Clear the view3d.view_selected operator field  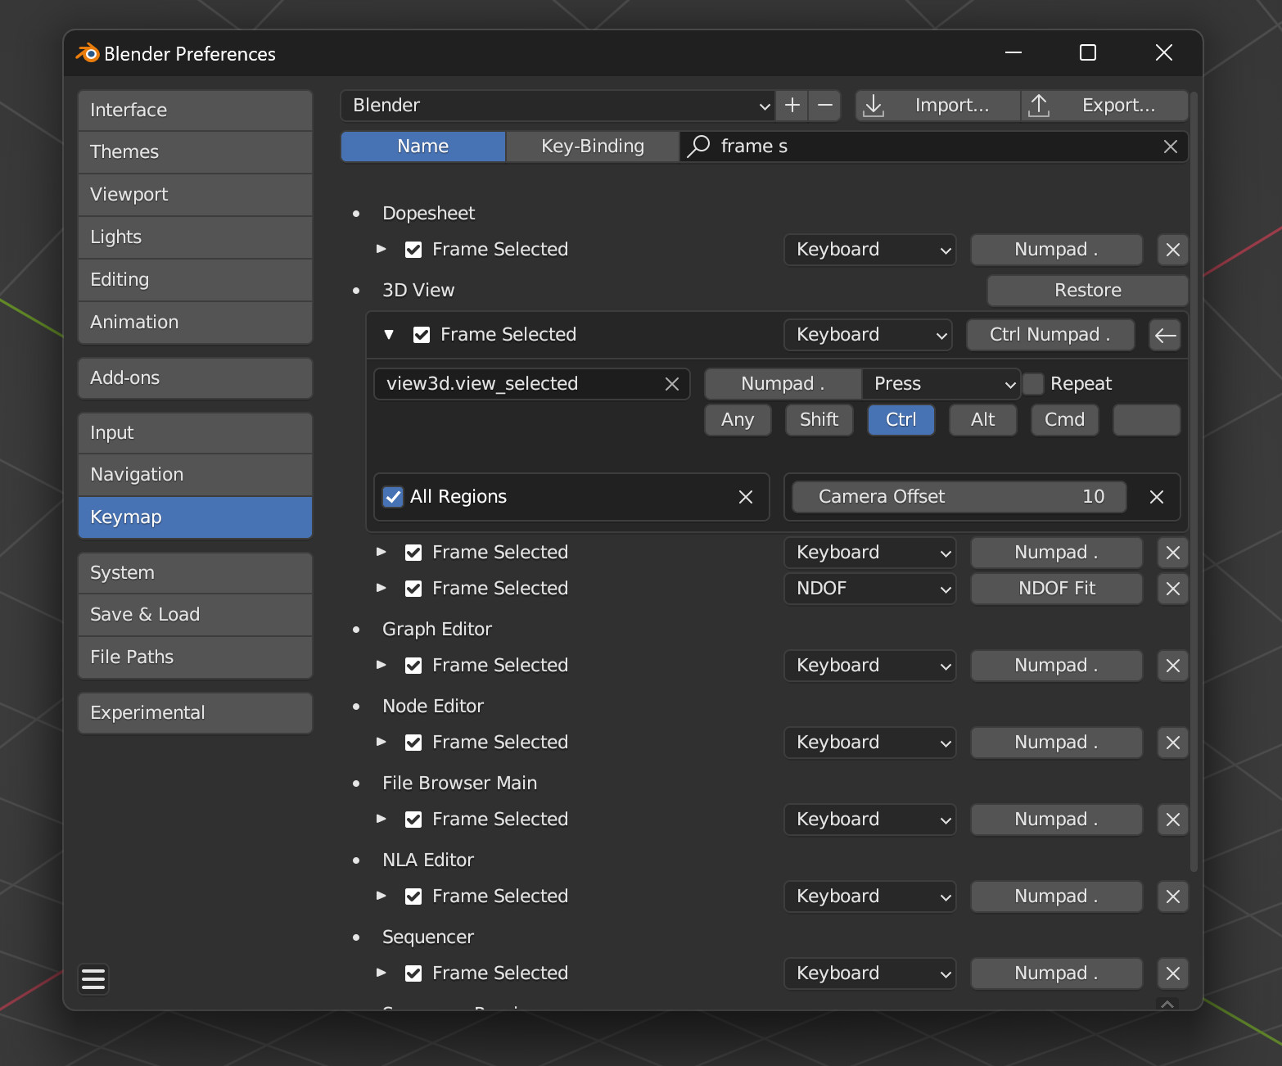(672, 384)
